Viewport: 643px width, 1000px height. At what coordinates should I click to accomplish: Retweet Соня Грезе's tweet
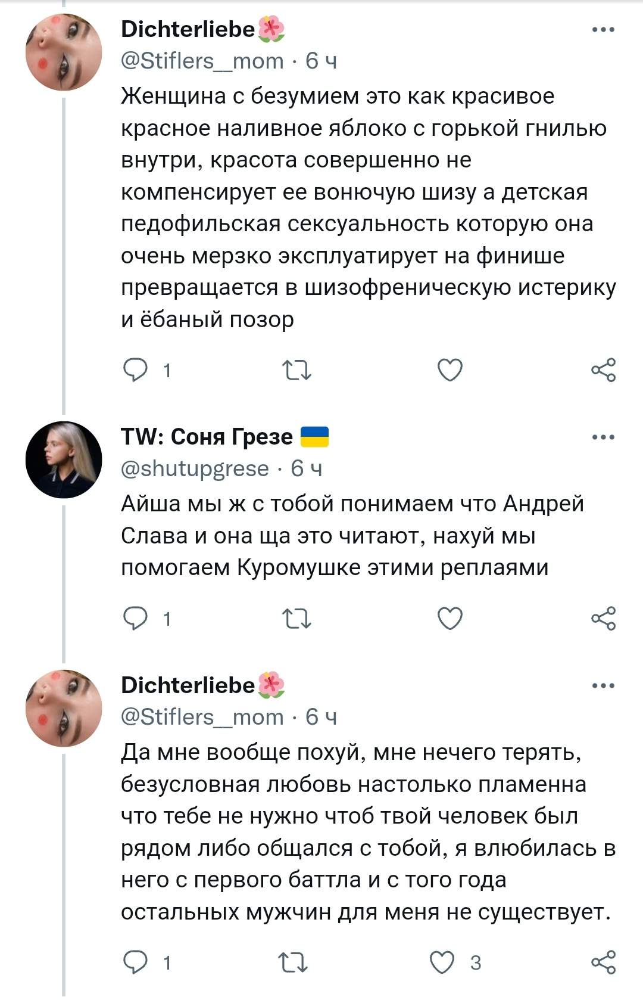click(296, 619)
